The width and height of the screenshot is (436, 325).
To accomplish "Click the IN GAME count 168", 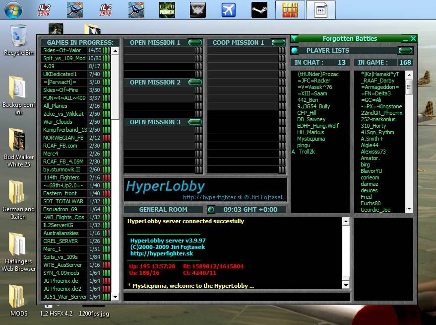I will pyautogui.click(x=405, y=63).
